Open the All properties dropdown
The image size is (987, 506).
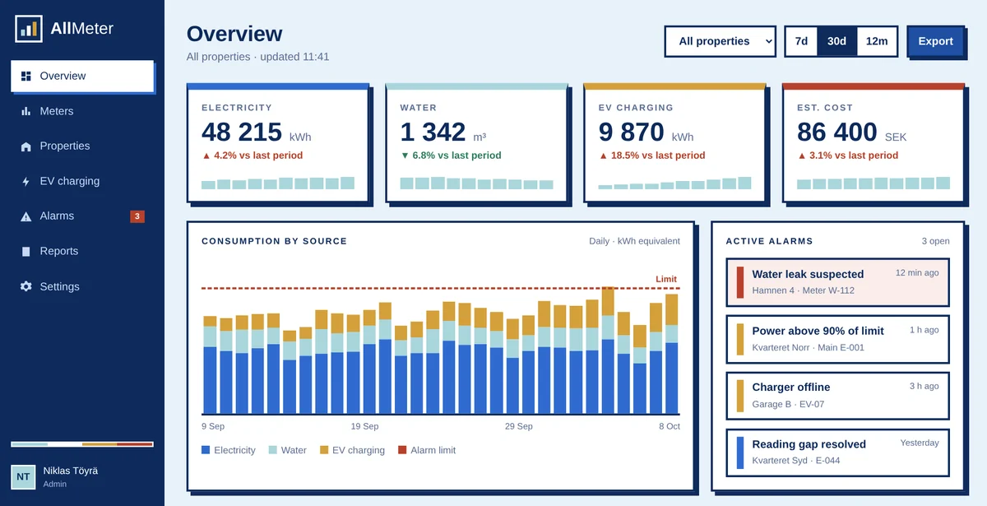pos(720,41)
